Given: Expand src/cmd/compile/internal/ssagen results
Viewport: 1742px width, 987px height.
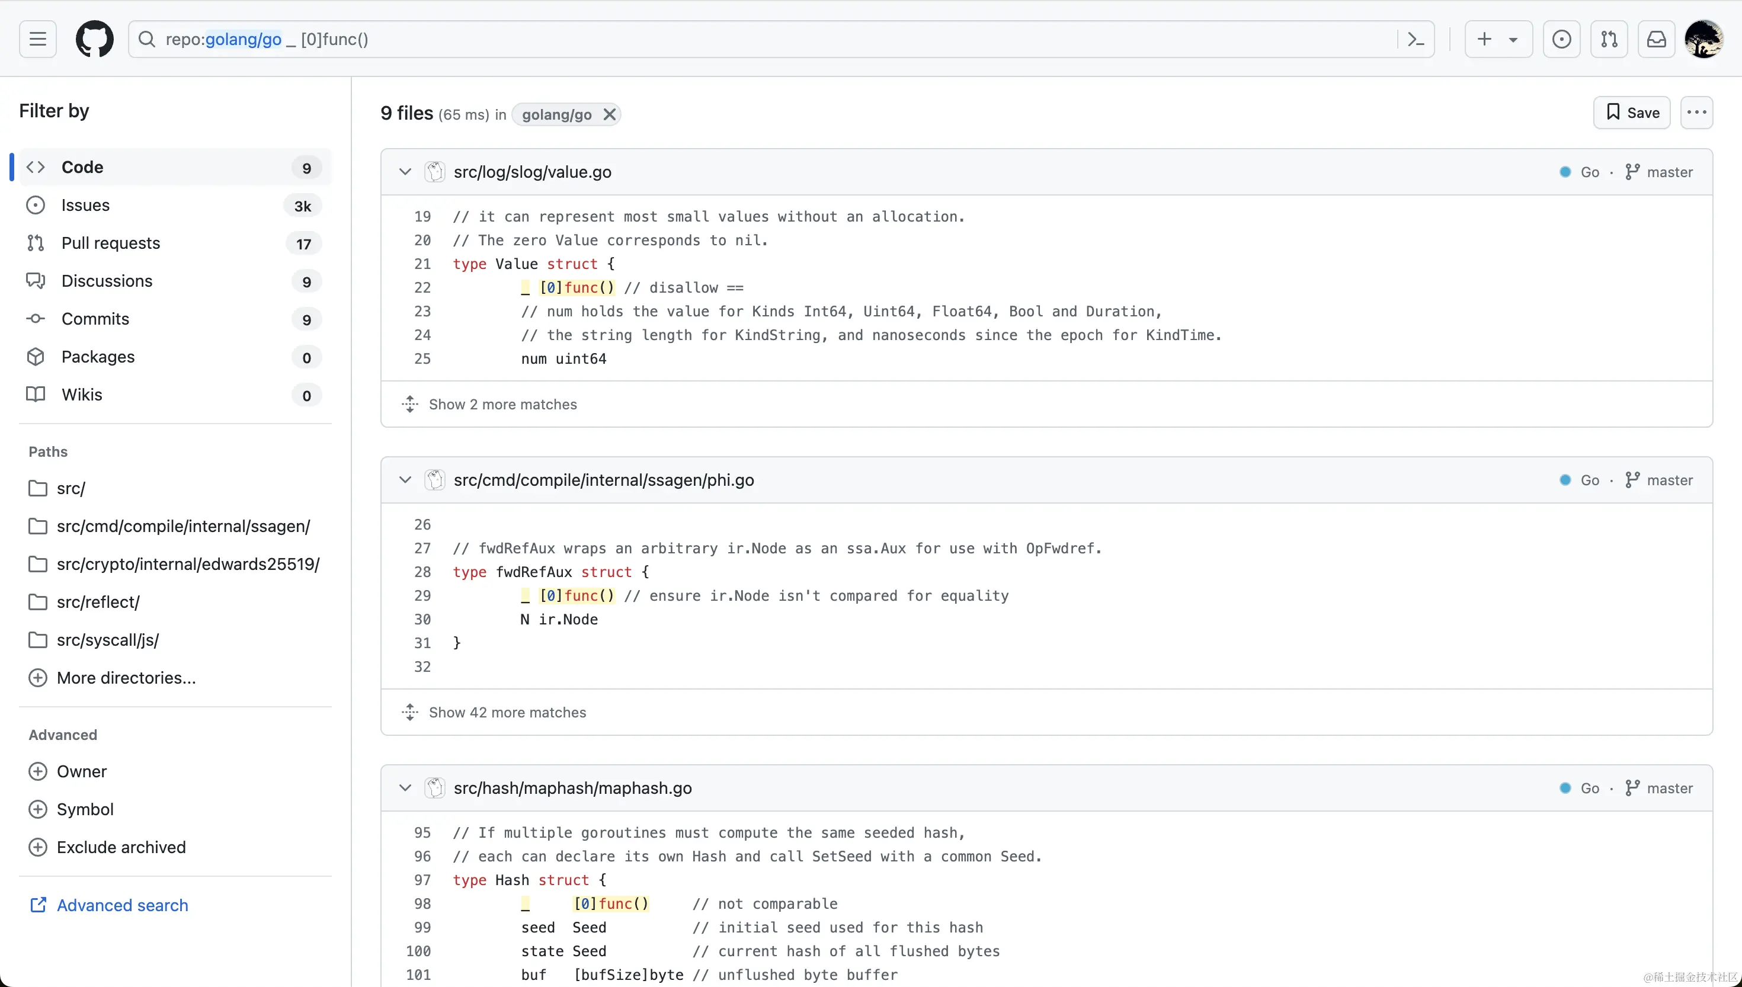Looking at the screenshot, I should 507,712.
